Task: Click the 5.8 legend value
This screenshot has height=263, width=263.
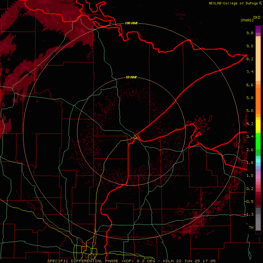Action: [250, 98]
